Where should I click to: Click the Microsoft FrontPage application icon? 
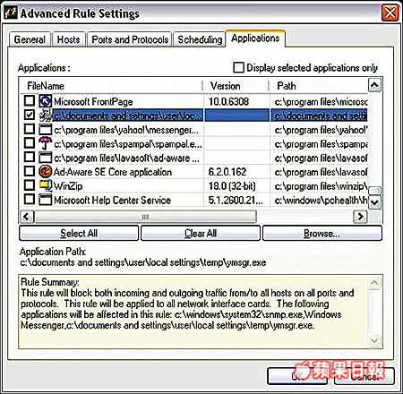(x=46, y=101)
